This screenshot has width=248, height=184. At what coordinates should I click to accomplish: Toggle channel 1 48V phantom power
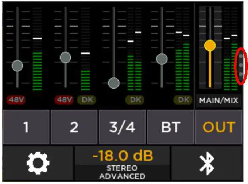16,100
